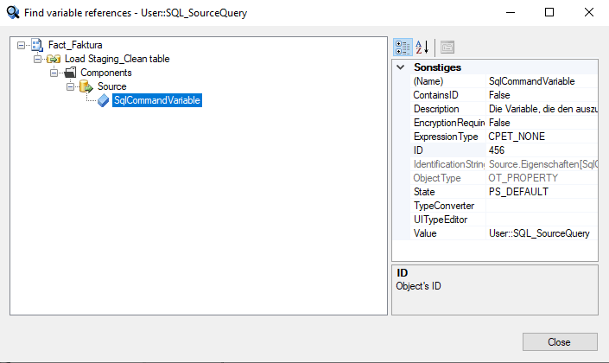Screen dimensions: 609x363
Task: Click the Description property value field
Action: pos(540,109)
